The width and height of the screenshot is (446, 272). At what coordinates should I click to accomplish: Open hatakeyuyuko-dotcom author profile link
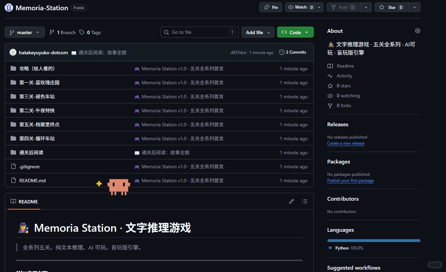point(43,53)
